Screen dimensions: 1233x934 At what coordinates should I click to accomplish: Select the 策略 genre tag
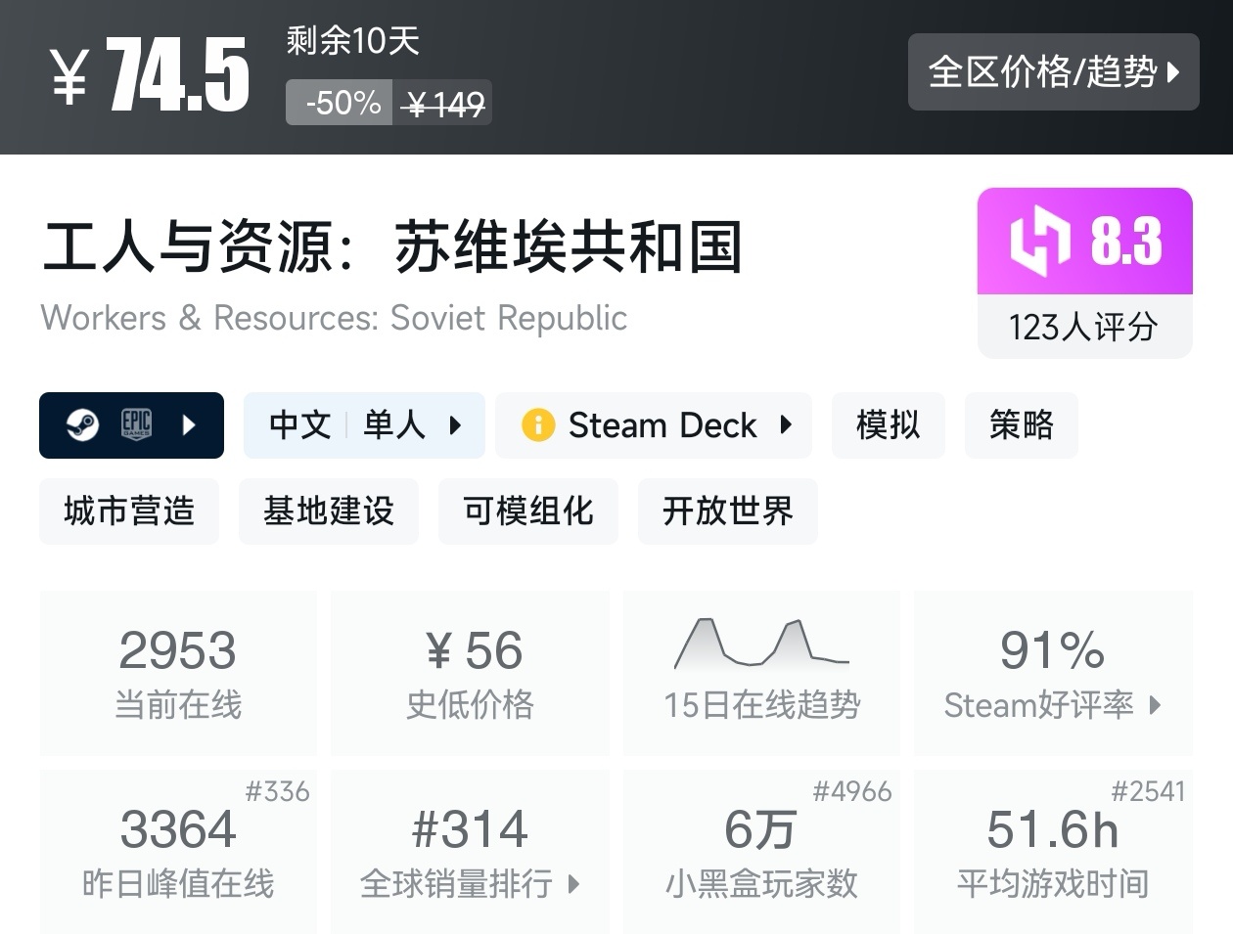click(1022, 425)
